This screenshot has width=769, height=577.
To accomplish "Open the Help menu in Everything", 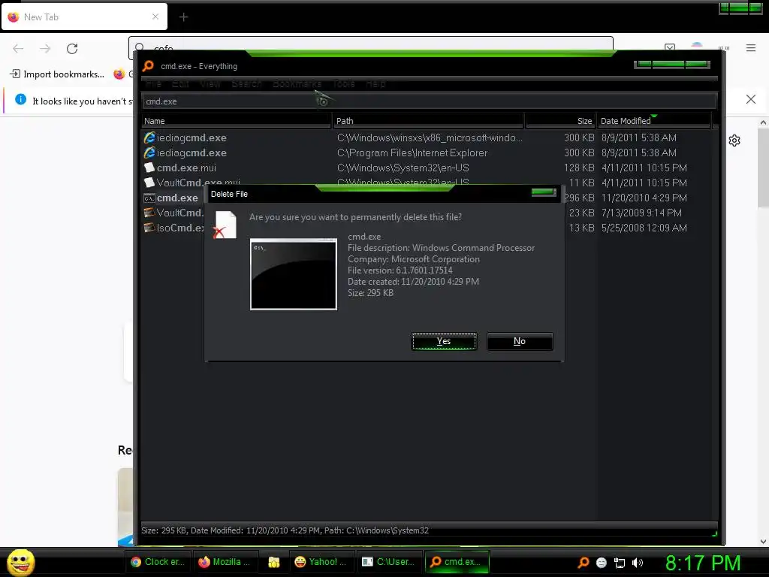I will click(375, 84).
